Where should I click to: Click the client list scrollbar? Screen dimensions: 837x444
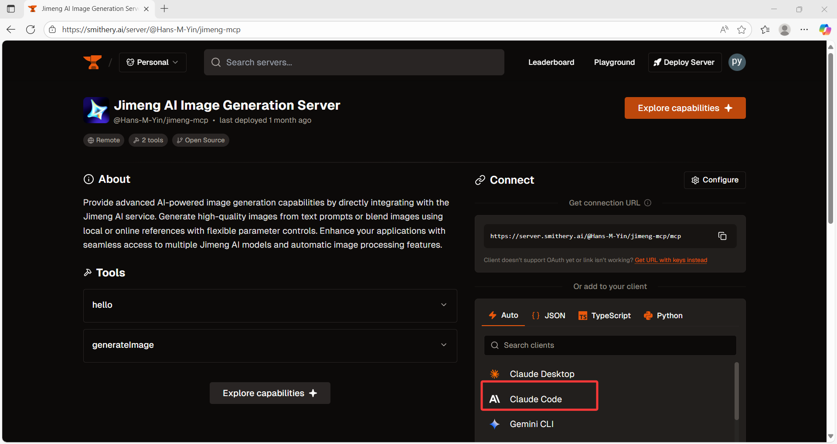pyautogui.click(x=736, y=391)
